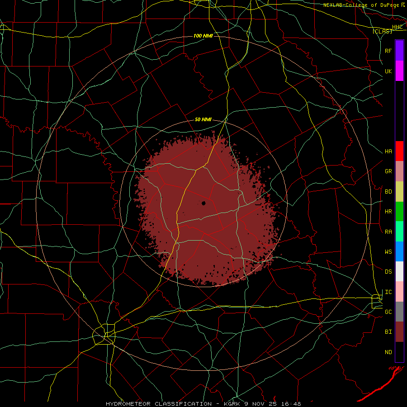Click the "HHC" product label
This screenshot has height=407, width=407.
[398, 27]
